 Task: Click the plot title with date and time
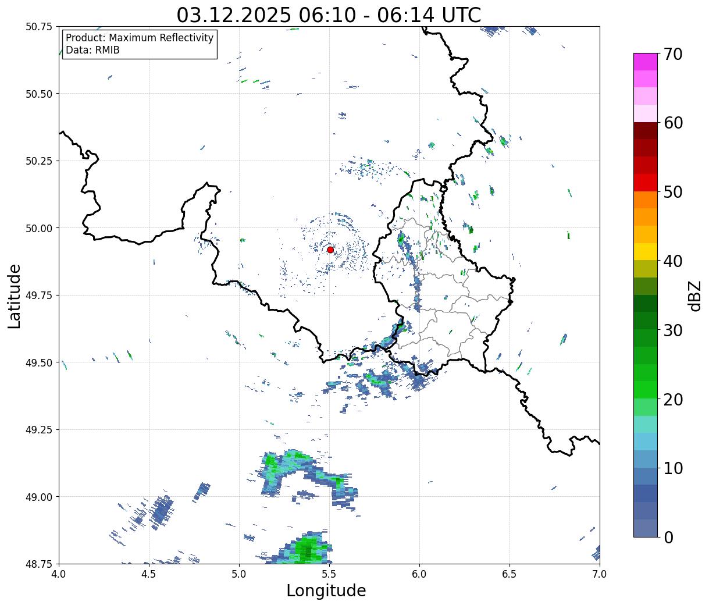329,15
